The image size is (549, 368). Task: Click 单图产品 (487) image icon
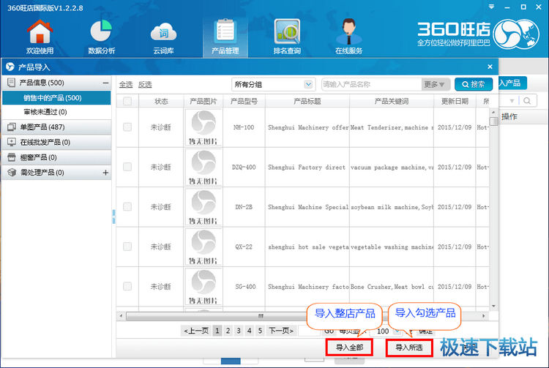(12, 127)
